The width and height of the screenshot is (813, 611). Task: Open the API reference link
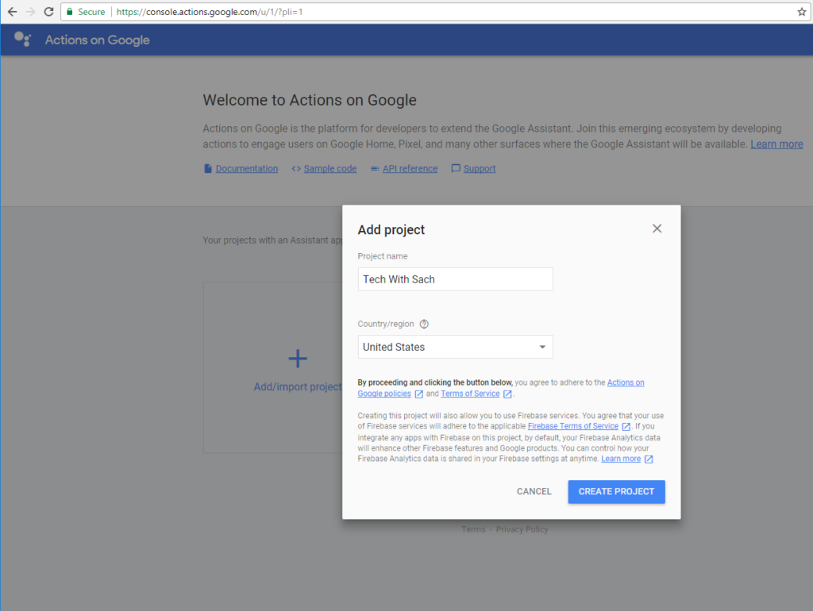410,168
